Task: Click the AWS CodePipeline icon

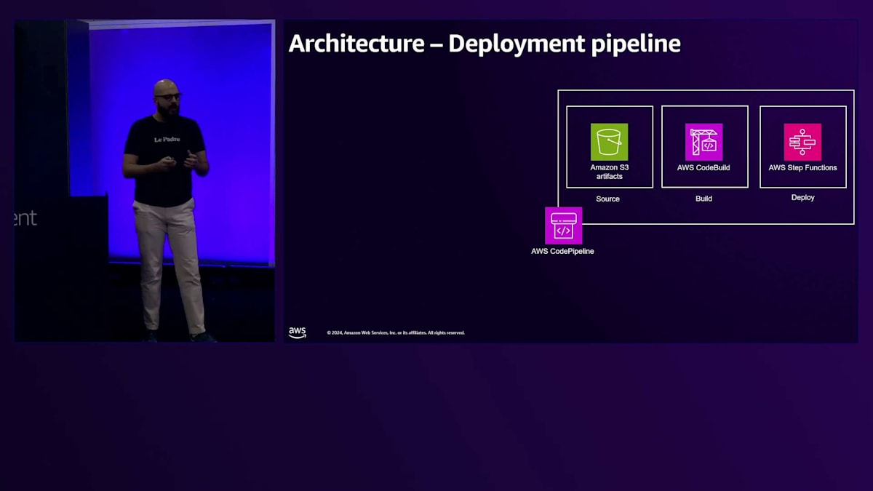Action: (563, 225)
